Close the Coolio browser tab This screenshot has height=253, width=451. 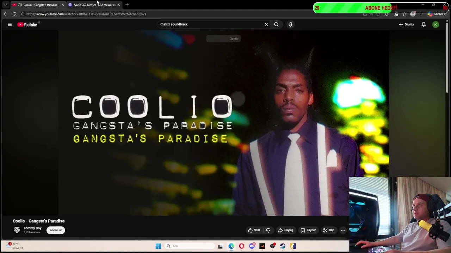63,5
